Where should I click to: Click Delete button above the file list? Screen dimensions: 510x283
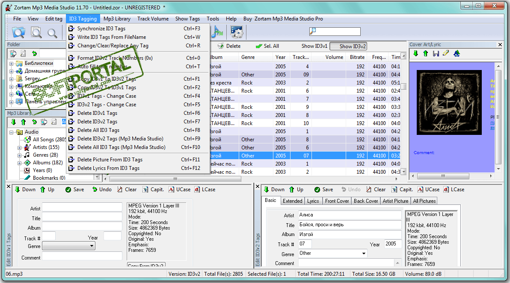[x=229, y=46]
